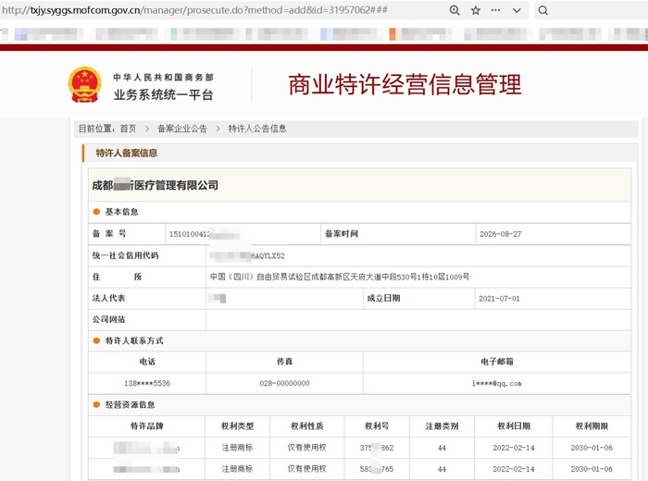Click the 权利号 column header

377,426
